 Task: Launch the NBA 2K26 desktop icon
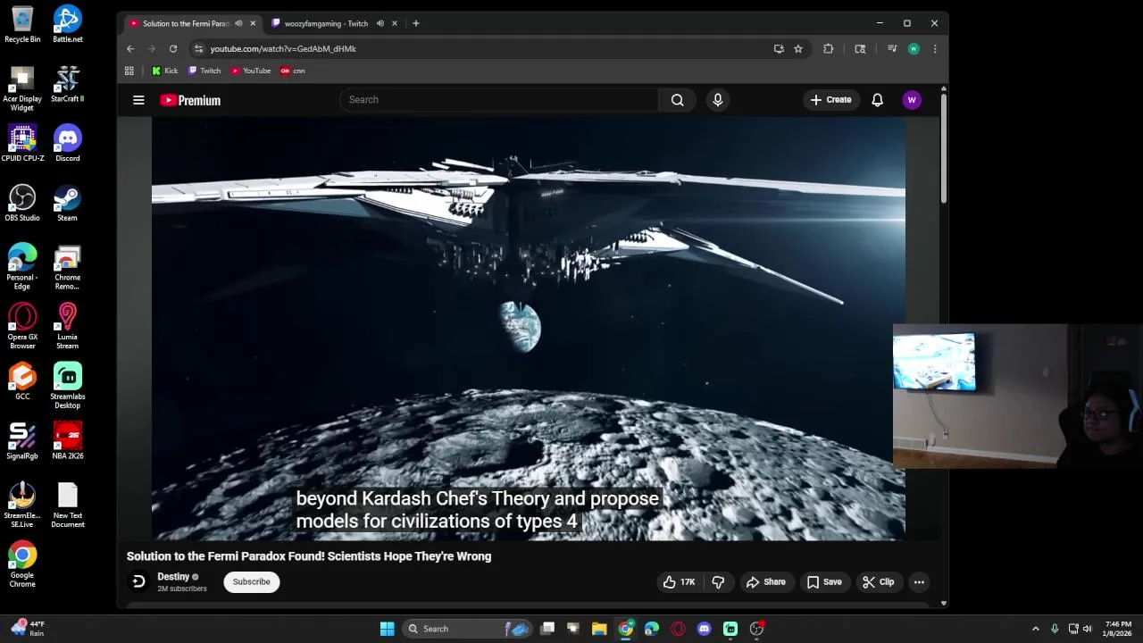point(68,441)
